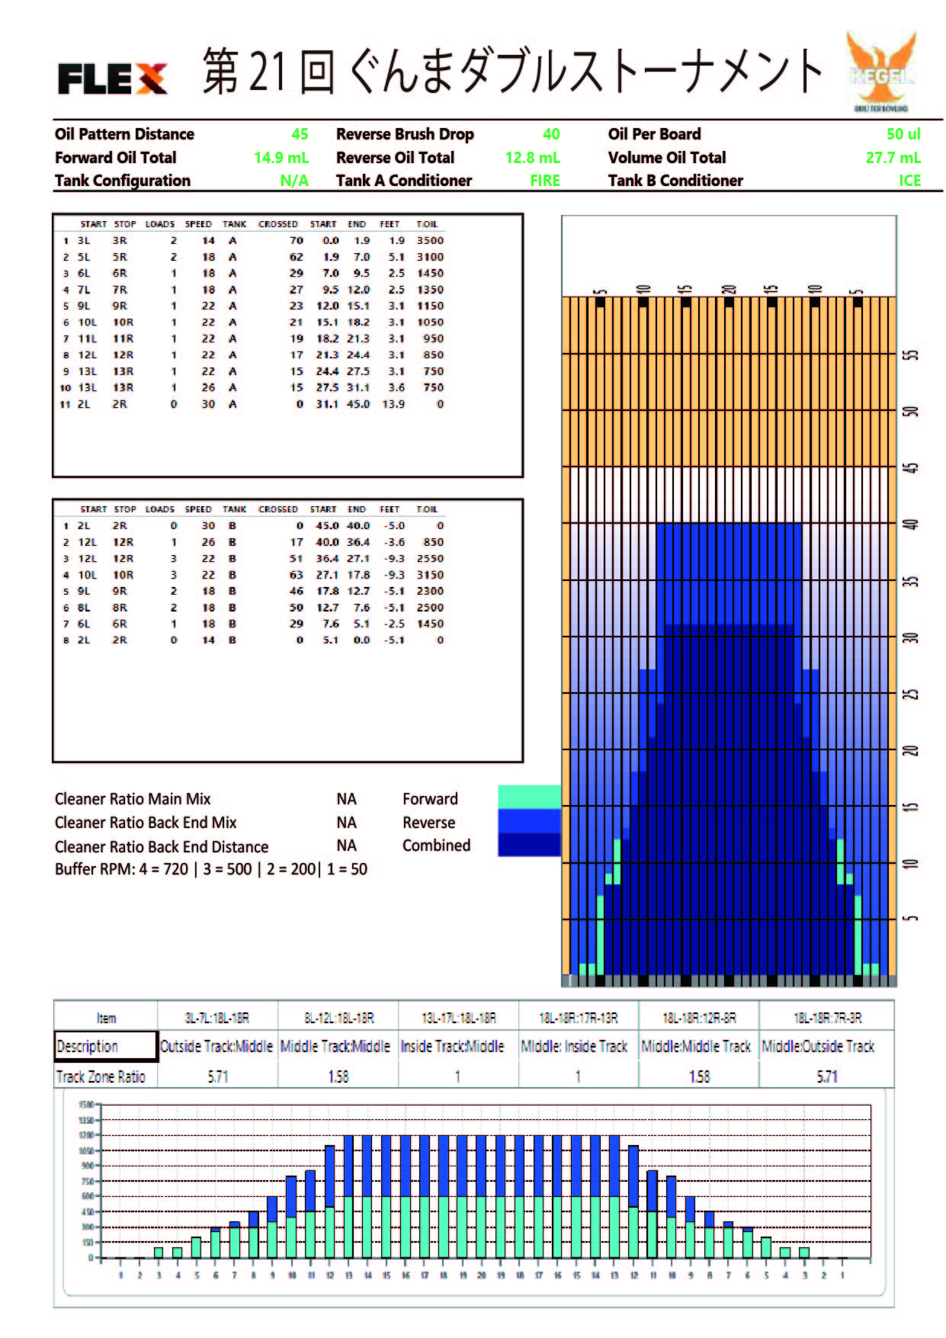
Task: Click the 18L-18R:7R-3R column header
Action: (x=827, y=1018)
